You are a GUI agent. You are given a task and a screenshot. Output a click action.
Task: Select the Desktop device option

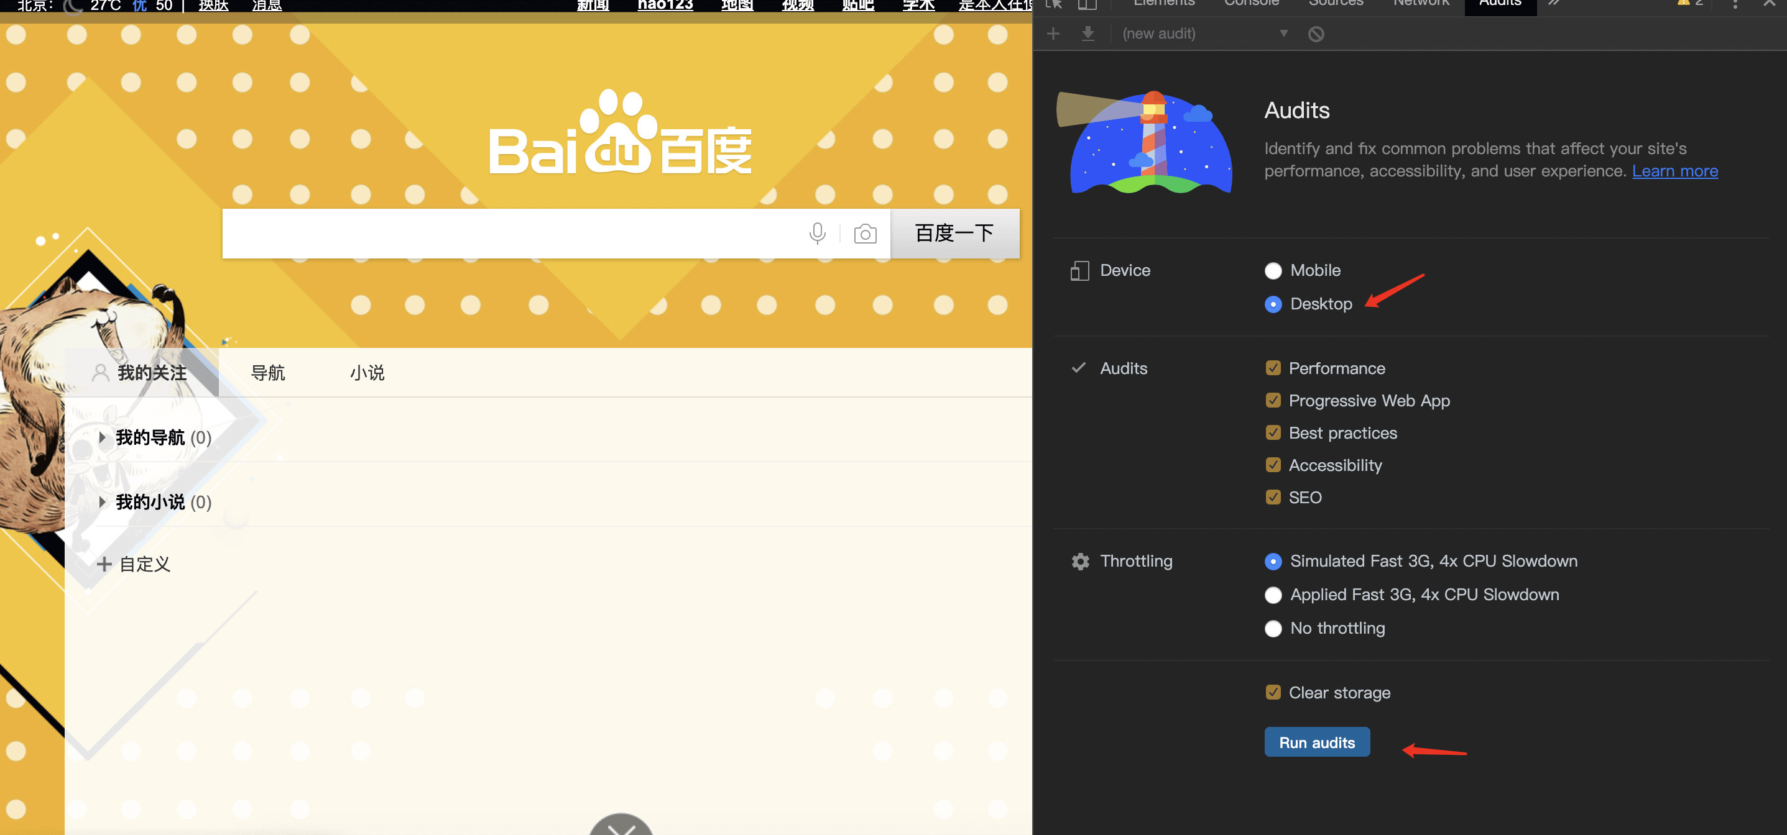(x=1273, y=304)
